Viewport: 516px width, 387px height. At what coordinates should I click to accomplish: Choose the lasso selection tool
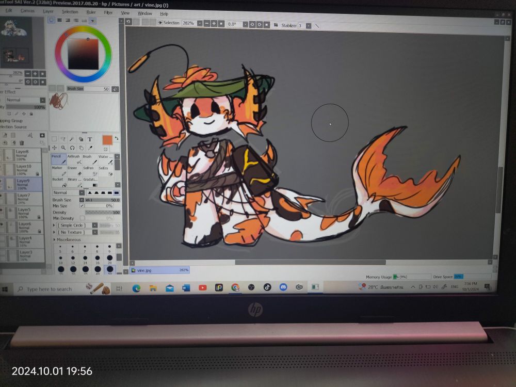63,139
